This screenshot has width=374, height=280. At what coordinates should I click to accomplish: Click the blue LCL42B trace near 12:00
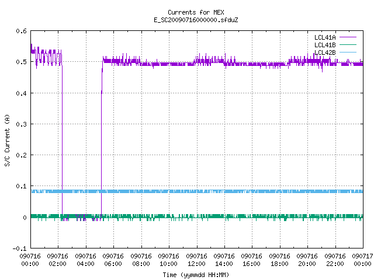click(x=197, y=191)
